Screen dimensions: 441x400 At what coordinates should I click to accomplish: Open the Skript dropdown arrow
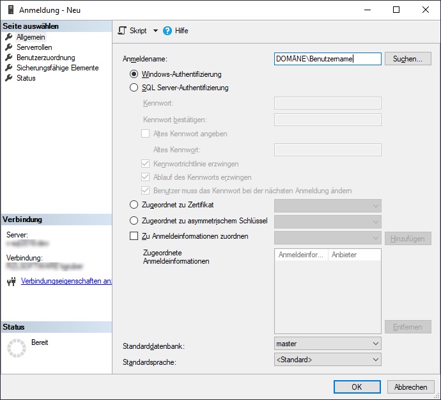point(155,31)
